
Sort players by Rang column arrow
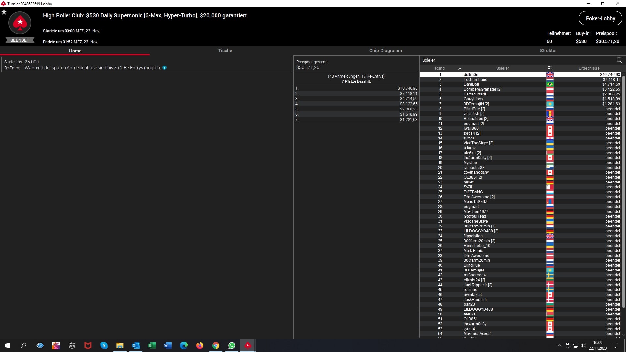point(460,68)
